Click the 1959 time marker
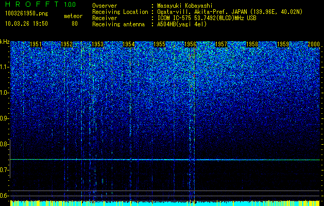This screenshot has width=324, height=206. 283,44
